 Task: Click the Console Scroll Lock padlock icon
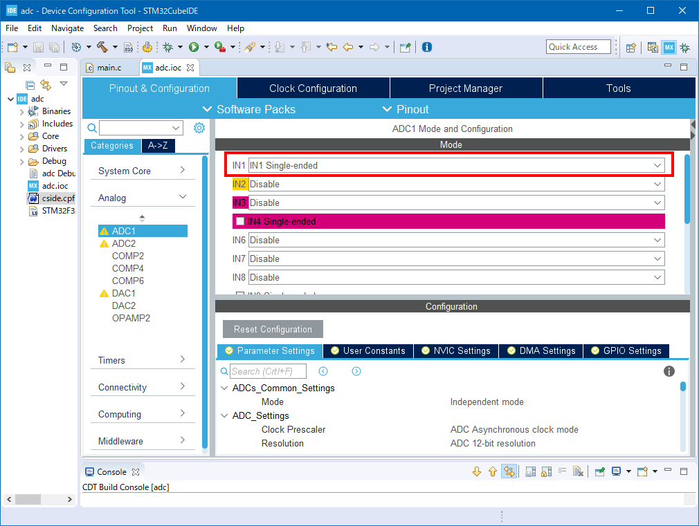[x=547, y=471]
